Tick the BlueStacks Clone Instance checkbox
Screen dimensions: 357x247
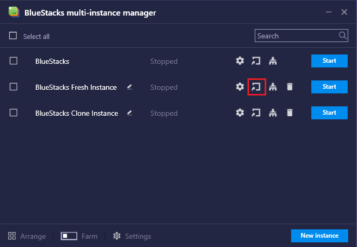click(x=13, y=113)
